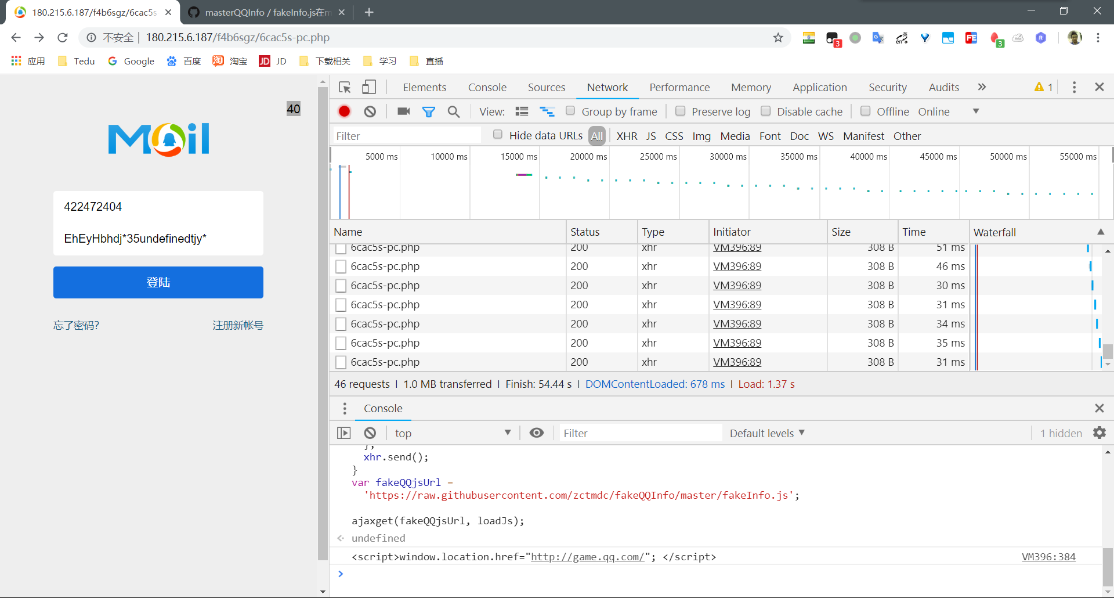Open the Performance tab

pos(679,87)
